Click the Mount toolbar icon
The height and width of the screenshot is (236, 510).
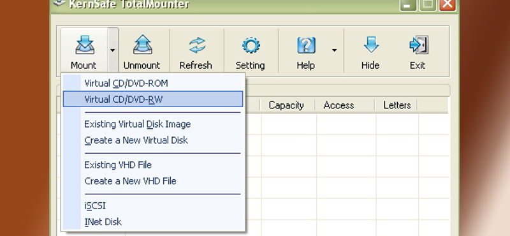pos(85,45)
